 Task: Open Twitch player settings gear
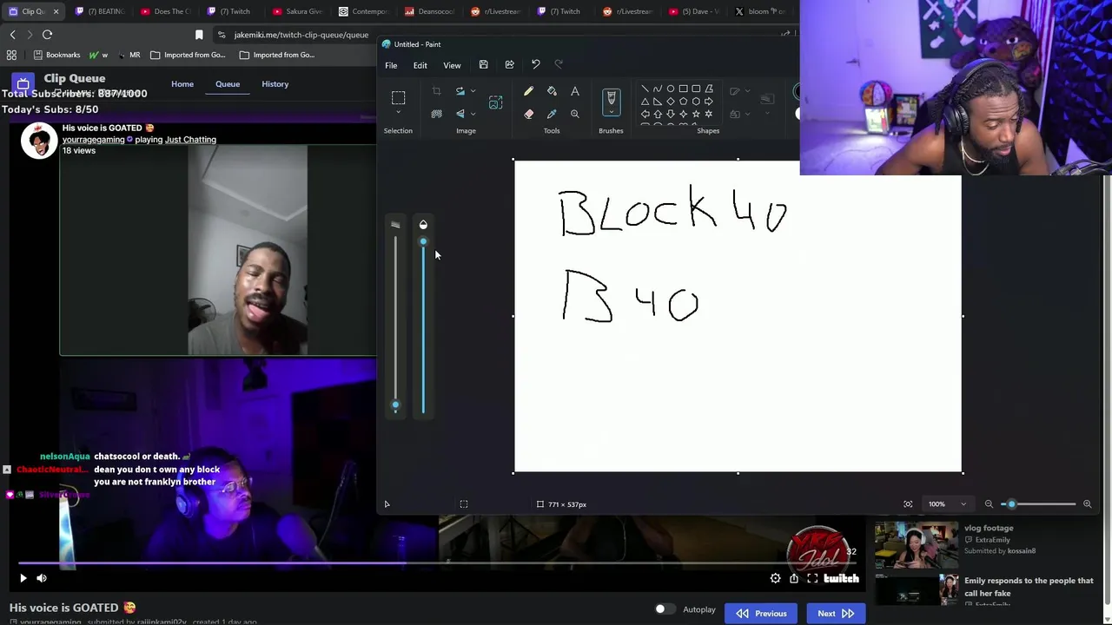pos(775,578)
